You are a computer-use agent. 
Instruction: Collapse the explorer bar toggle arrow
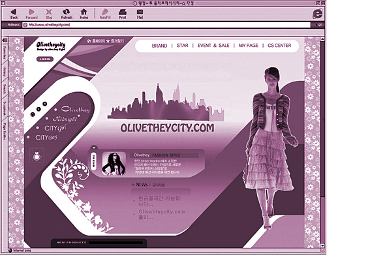5,40
